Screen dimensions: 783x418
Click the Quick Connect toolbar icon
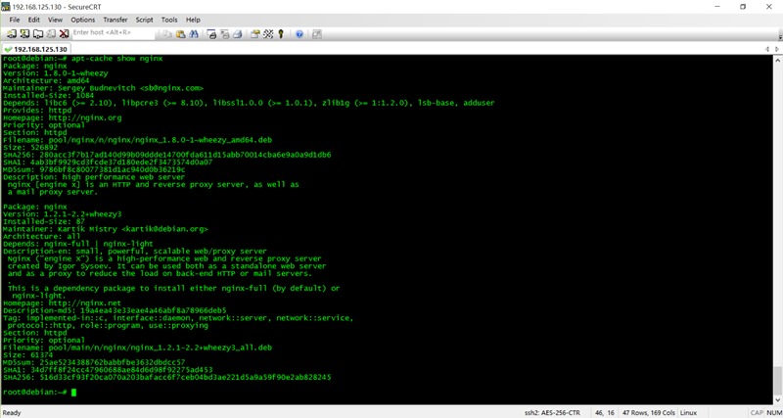coord(24,34)
